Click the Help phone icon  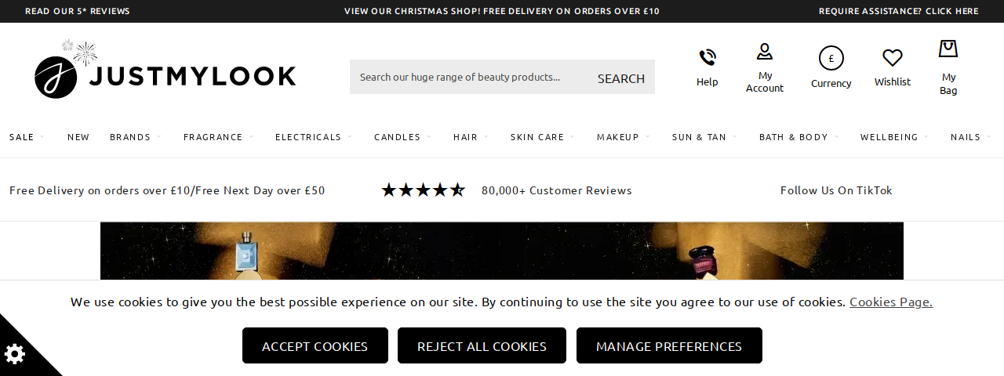pos(708,57)
